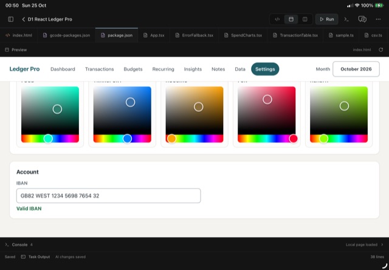Image resolution: width=389 pixels, height=270 pixels.
Task: Click the Task Output window icon
Action: coord(23,257)
